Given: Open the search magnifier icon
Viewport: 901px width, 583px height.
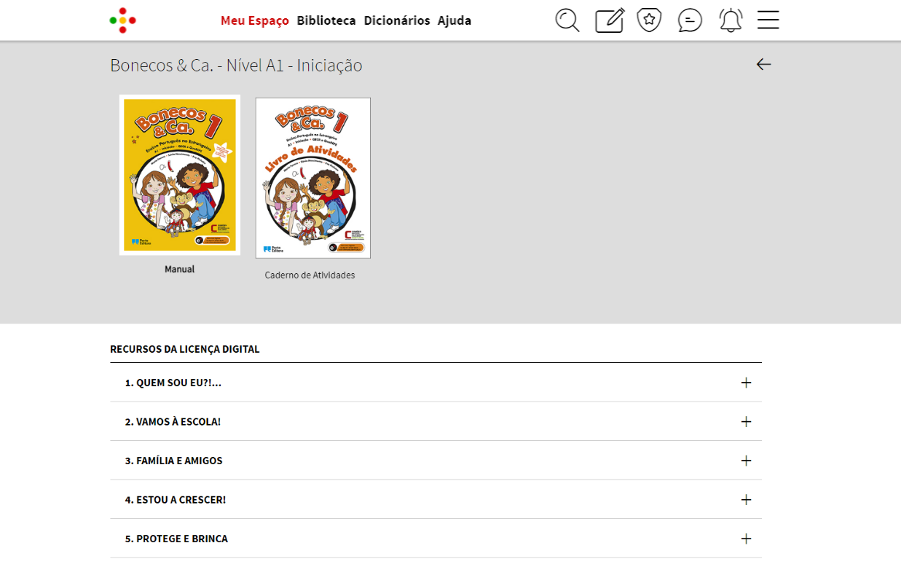Looking at the screenshot, I should (567, 20).
